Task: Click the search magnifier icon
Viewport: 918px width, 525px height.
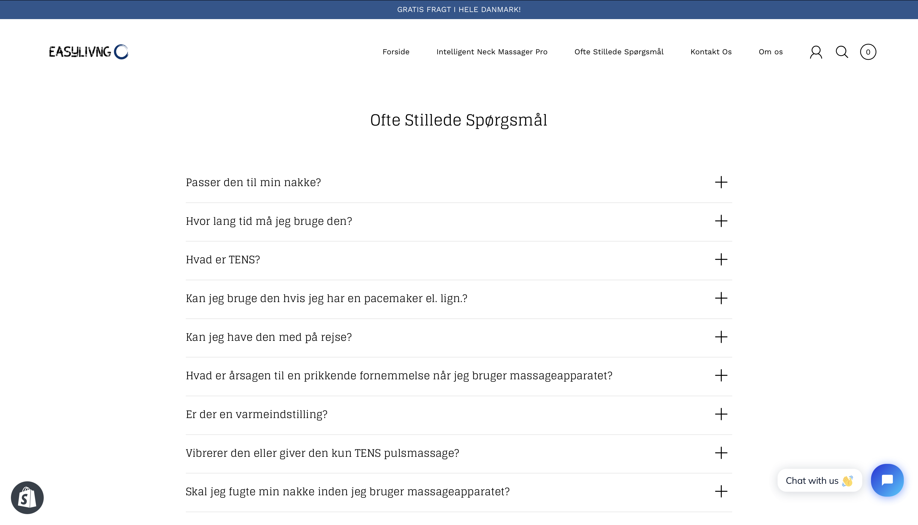Action: click(842, 52)
